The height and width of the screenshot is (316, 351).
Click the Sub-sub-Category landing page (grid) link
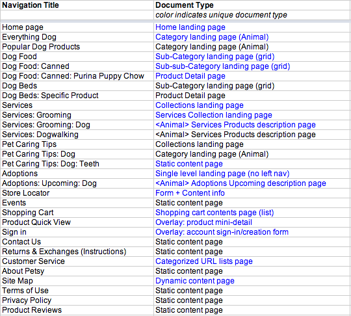(x=223, y=66)
